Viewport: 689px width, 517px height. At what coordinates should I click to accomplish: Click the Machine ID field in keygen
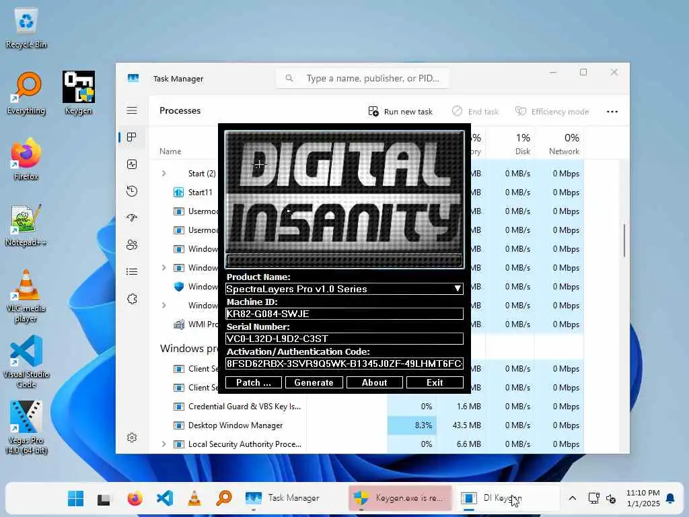[x=344, y=314]
